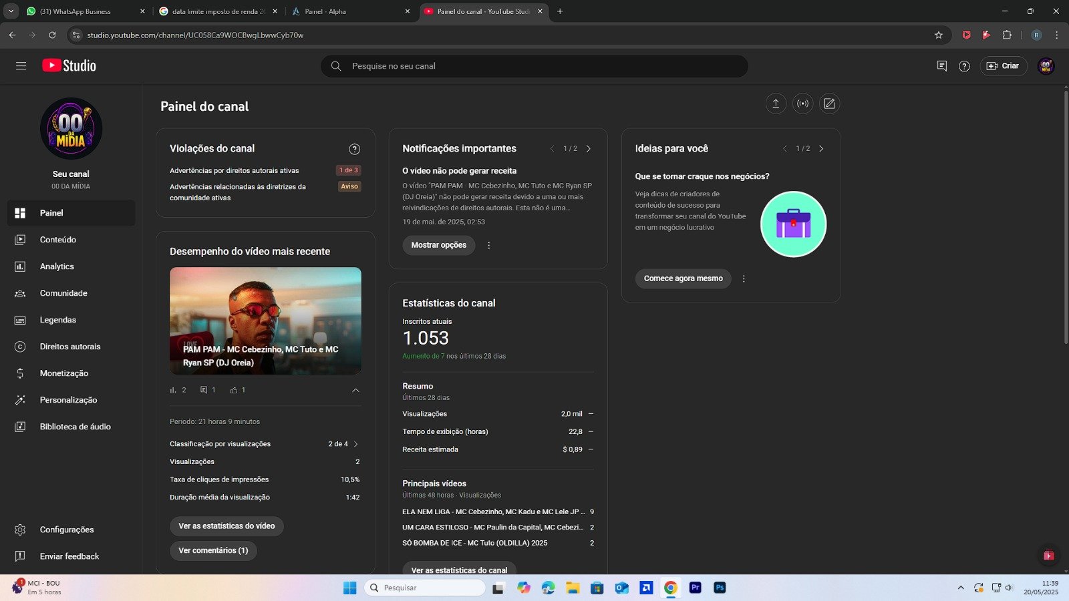Click the upload video icon
The width and height of the screenshot is (1069, 601).
[776, 104]
